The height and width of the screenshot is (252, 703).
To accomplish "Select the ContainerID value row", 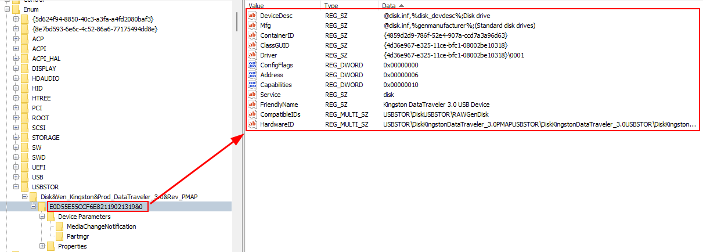I will 276,35.
